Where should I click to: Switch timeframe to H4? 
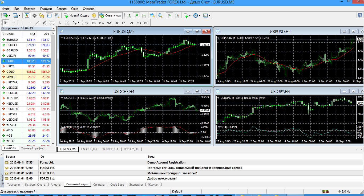point(124,23)
